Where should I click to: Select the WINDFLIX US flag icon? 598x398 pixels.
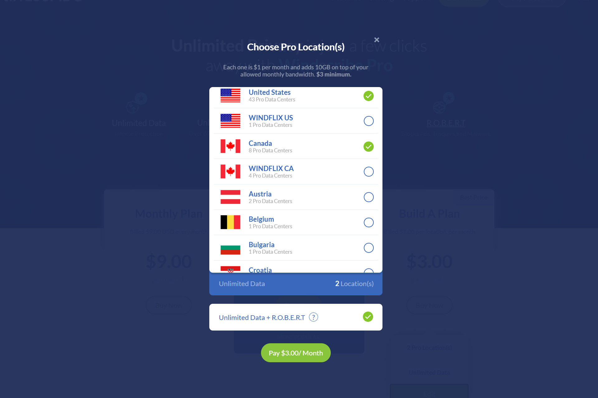click(x=230, y=121)
